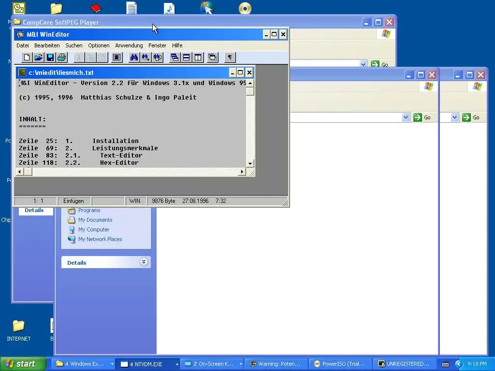Maximize the liesmich.txt child document window
This screenshot has width=495, height=371.
[240, 72]
